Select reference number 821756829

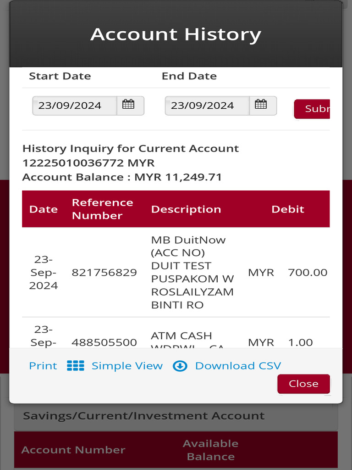point(104,272)
